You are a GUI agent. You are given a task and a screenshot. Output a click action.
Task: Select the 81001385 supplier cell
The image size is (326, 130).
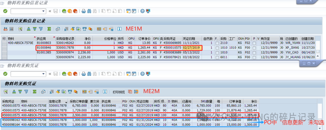coord(46,52)
